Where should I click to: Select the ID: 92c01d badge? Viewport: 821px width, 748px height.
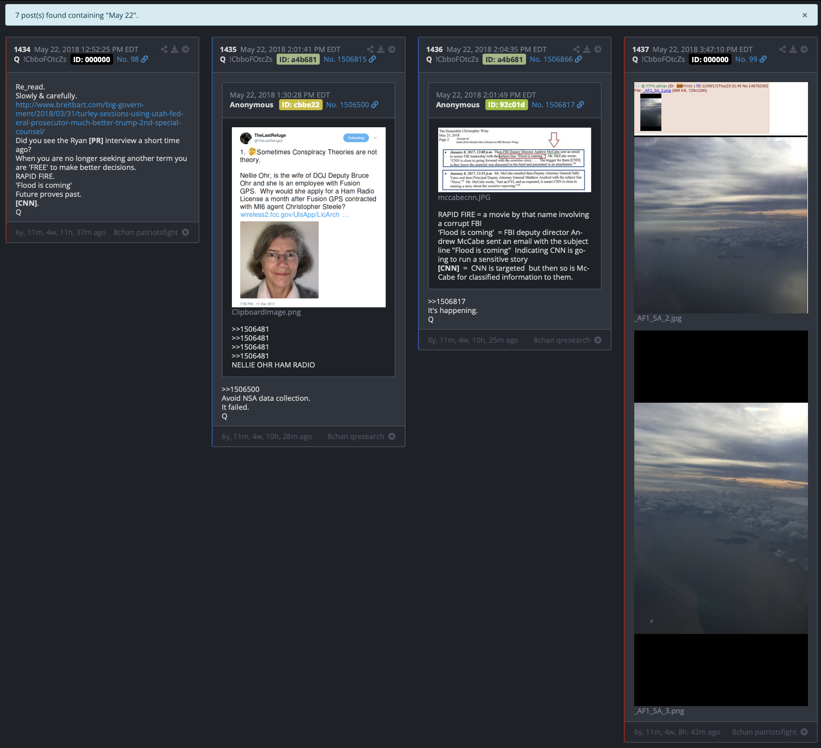tap(506, 104)
